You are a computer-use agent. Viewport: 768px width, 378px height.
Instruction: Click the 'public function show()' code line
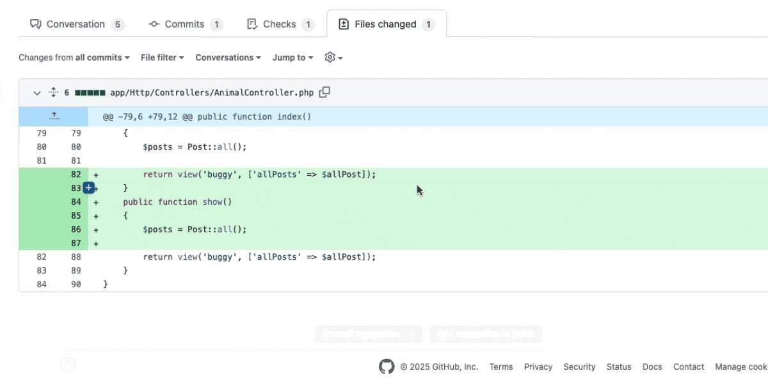177,202
